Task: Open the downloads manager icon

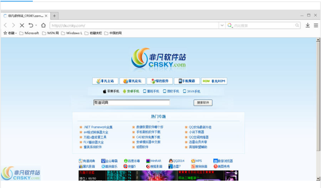Action: [x=307, y=25]
